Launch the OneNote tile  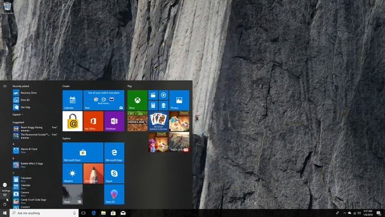114,121
